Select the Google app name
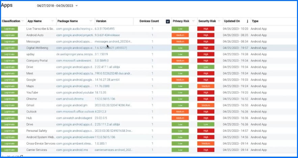 31,80
